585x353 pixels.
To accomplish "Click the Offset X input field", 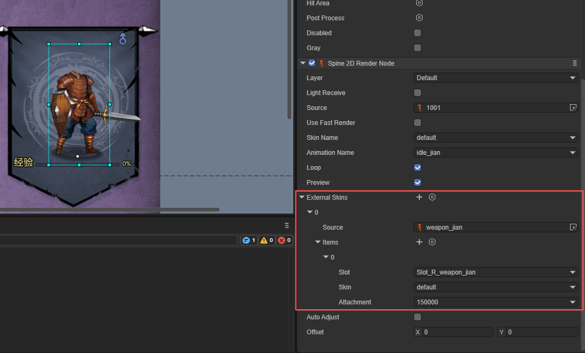I will coord(457,332).
